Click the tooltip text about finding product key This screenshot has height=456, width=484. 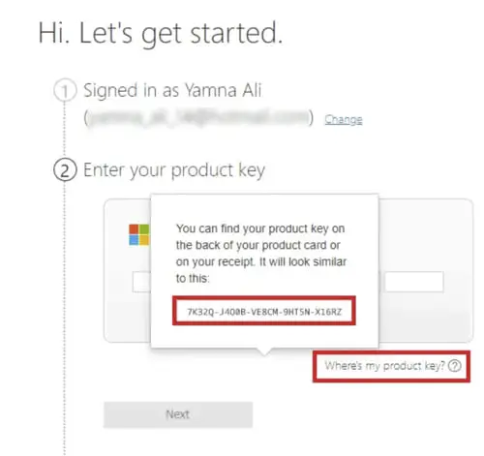click(261, 254)
